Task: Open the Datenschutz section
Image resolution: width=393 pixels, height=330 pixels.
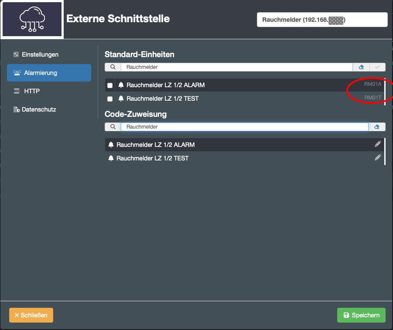Action: [38, 109]
